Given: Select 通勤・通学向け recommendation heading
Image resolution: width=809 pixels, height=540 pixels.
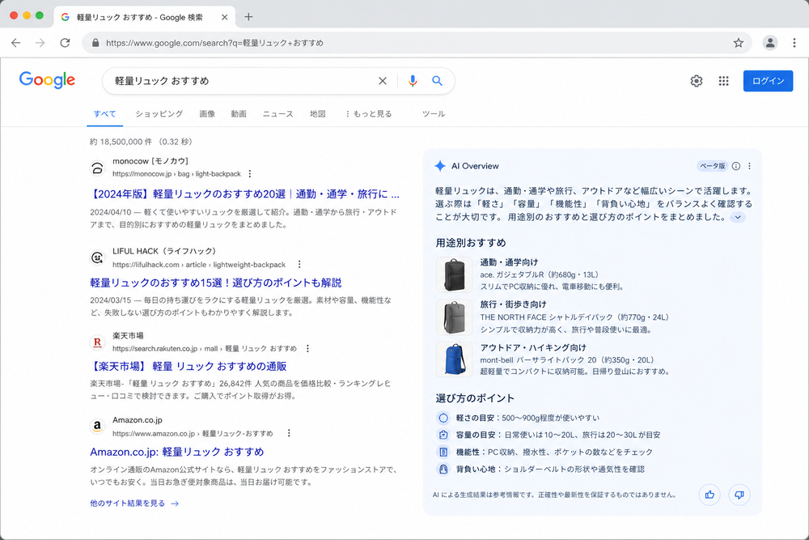Looking at the screenshot, I should (509, 262).
